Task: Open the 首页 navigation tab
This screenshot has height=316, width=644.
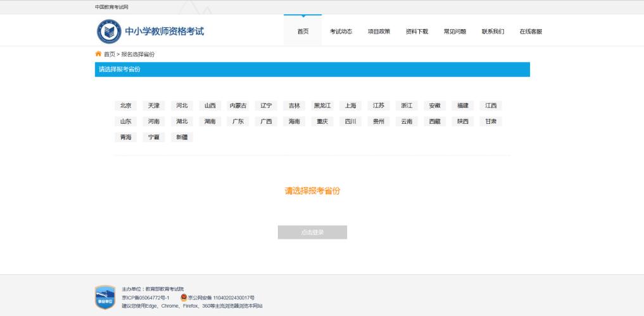Action: (303, 31)
